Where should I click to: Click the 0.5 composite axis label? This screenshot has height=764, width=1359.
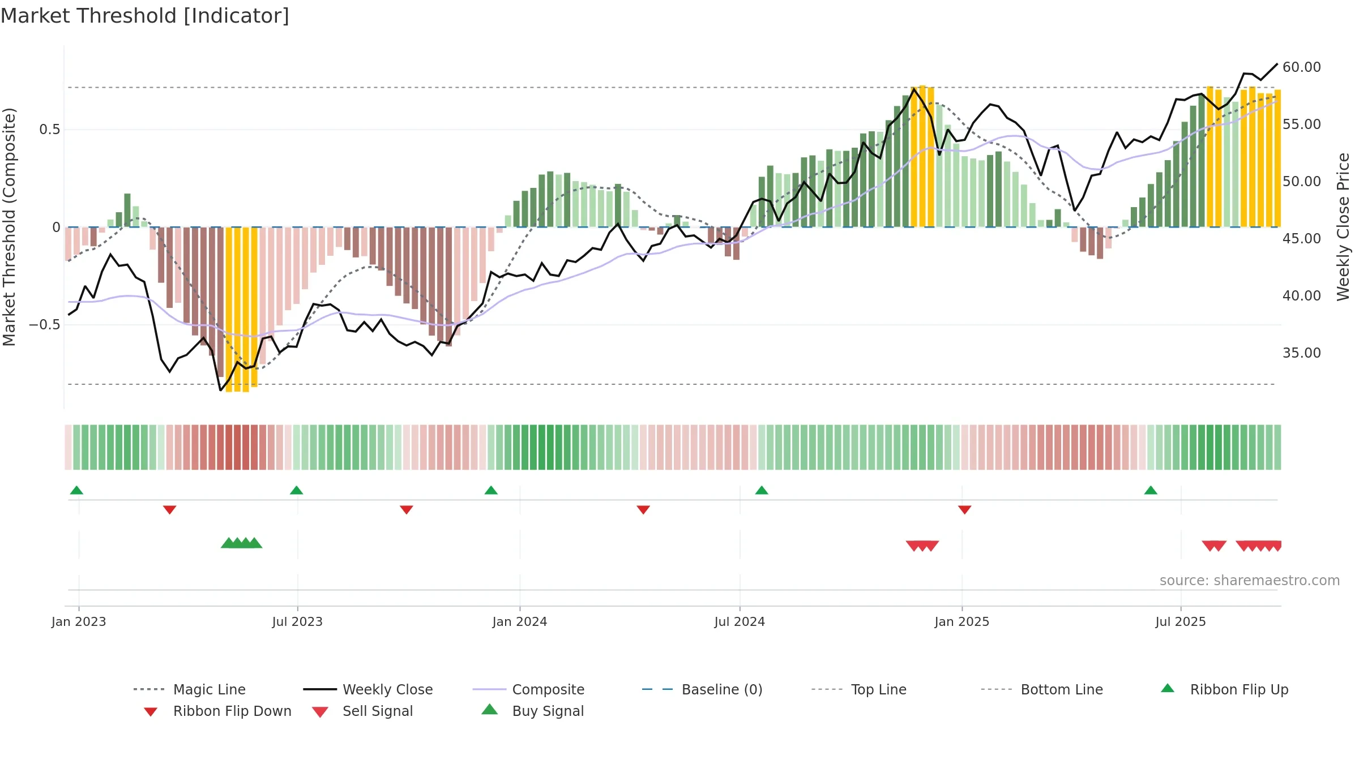click(49, 130)
